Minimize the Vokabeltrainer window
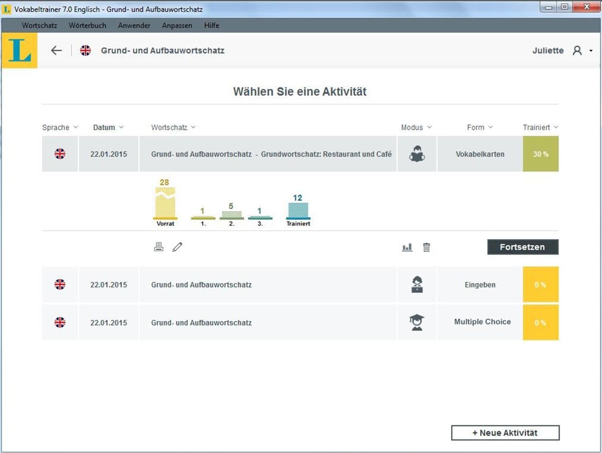This screenshot has height=453, width=602. [x=548, y=7]
